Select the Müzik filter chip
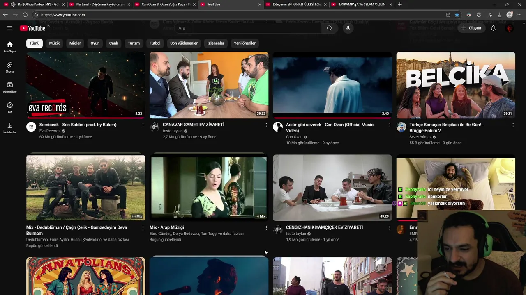This screenshot has height=295, width=526. 54,43
